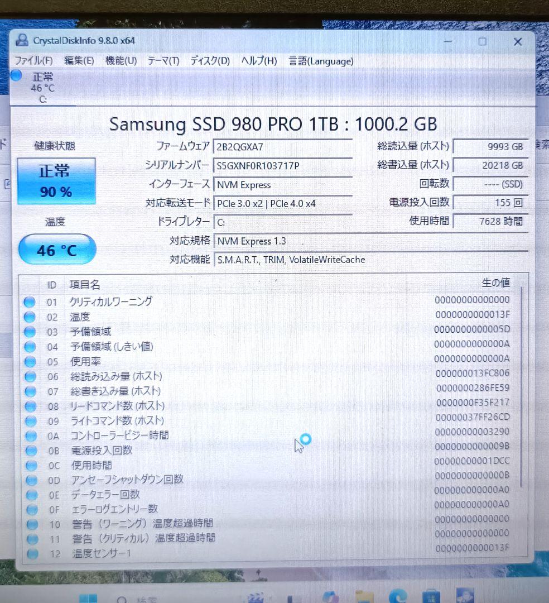The image size is (549, 603).
Task: Click the Samsung SSD 980 PRO 1TB title
Action: click(x=273, y=124)
